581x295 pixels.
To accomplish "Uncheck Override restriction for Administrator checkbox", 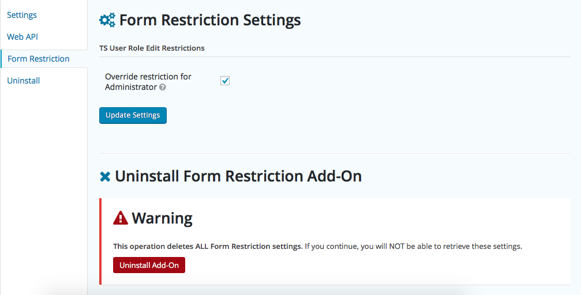I will (225, 80).
